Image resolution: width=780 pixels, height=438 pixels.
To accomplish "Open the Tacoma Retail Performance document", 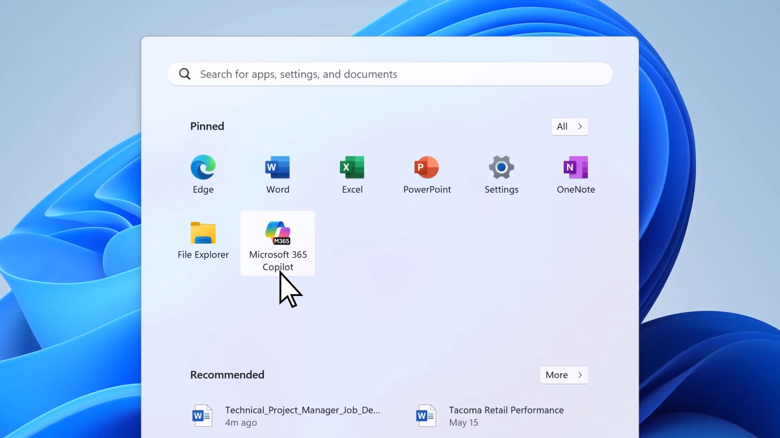I will pyautogui.click(x=490, y=416).
